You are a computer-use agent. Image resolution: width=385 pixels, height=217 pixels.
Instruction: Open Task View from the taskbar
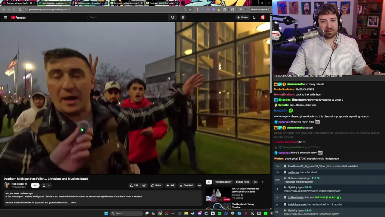click(x=146, y=213)
